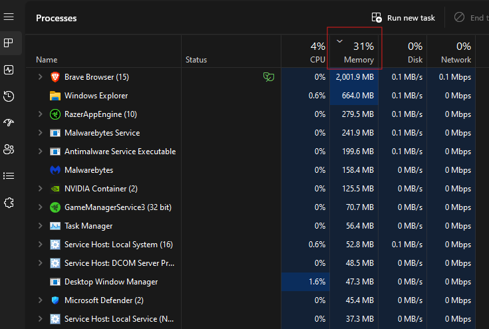Click the 1.6% CPU cell

[x=305, y=282]
